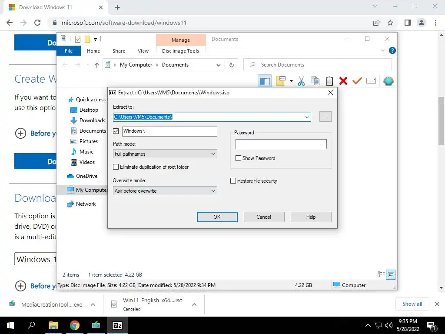
Task: Open the new item dropdown arrow
Action: coord(291,81)
